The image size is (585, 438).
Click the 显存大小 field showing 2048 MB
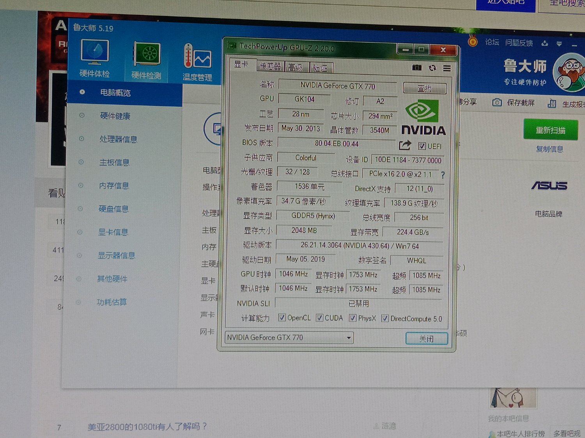(304, 230)
